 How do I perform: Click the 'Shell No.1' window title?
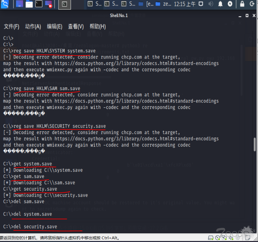(x=119, y=15)
